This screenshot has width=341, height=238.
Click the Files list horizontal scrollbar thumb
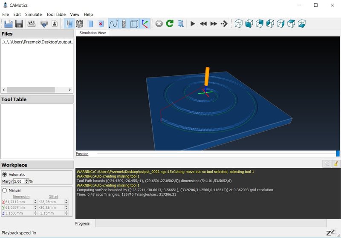31,90
